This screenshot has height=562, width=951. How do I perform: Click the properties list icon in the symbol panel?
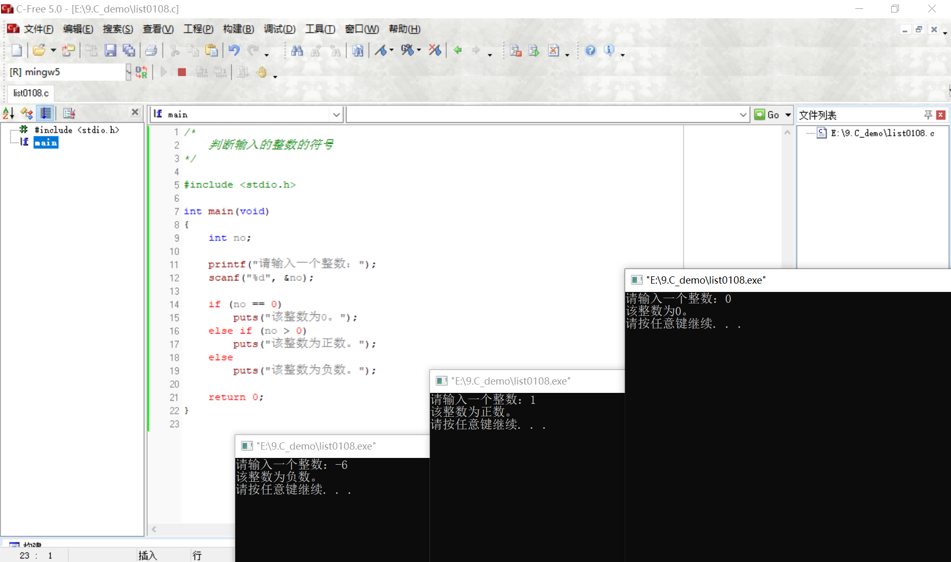point(69,113)
